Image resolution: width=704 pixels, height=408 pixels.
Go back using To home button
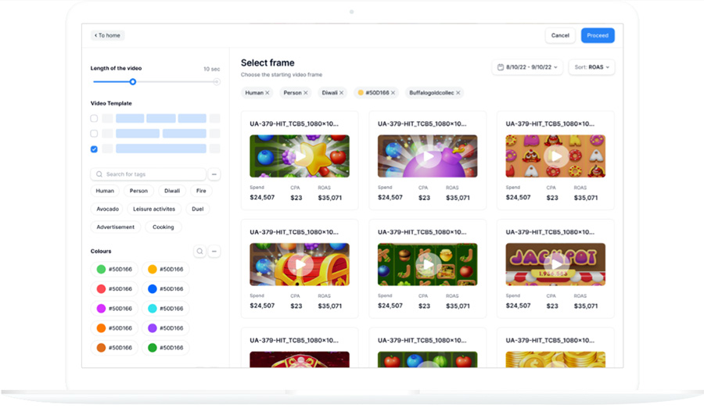coord(107,35)
